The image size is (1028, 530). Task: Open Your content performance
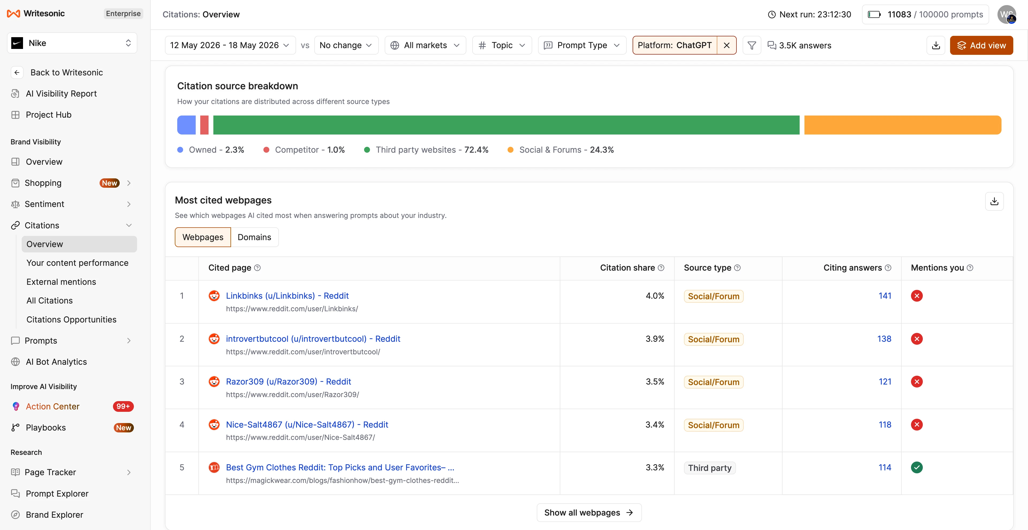pos(77,263)
